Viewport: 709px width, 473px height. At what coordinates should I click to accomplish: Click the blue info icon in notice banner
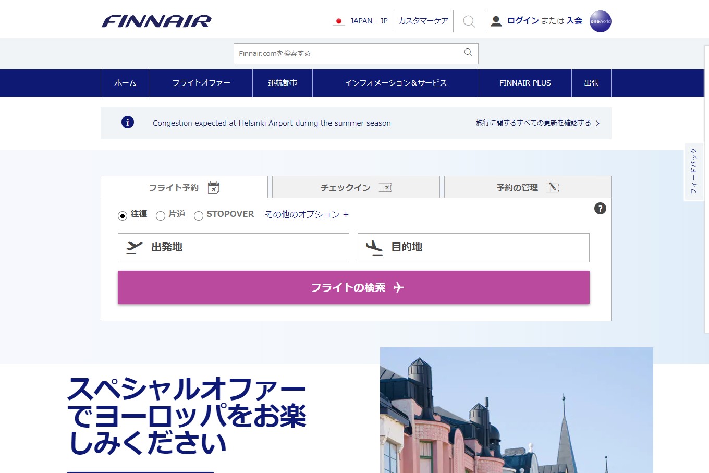pyautogui.click(x=128, y=122)
